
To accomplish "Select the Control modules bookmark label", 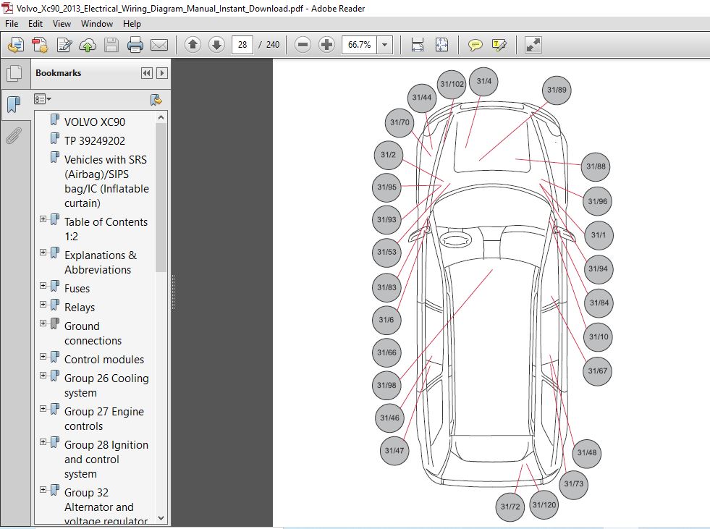I will coord(104,360).
